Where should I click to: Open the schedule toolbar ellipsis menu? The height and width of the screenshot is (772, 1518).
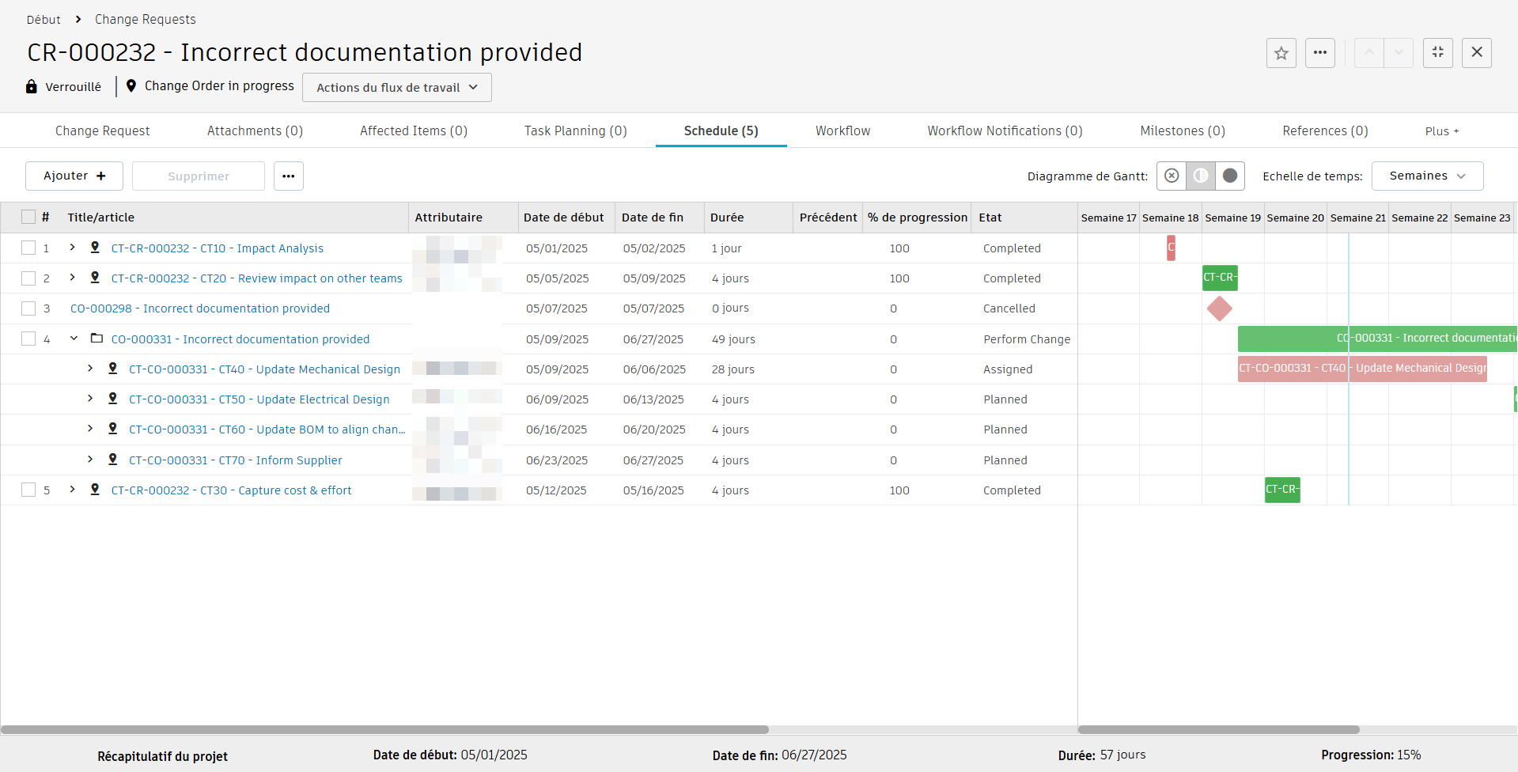point(289,176)
